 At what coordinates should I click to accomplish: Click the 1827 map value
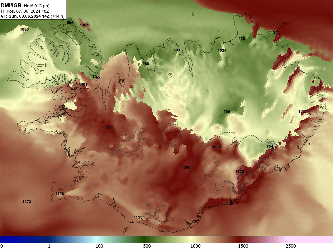coord(303,111)
